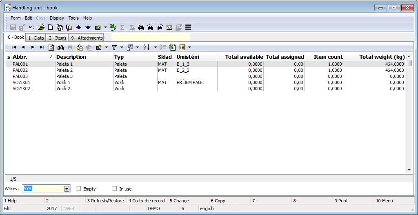The image size is (418, 215).
Task: Click 4-Go to the record button
Action: tap(147, 201)
